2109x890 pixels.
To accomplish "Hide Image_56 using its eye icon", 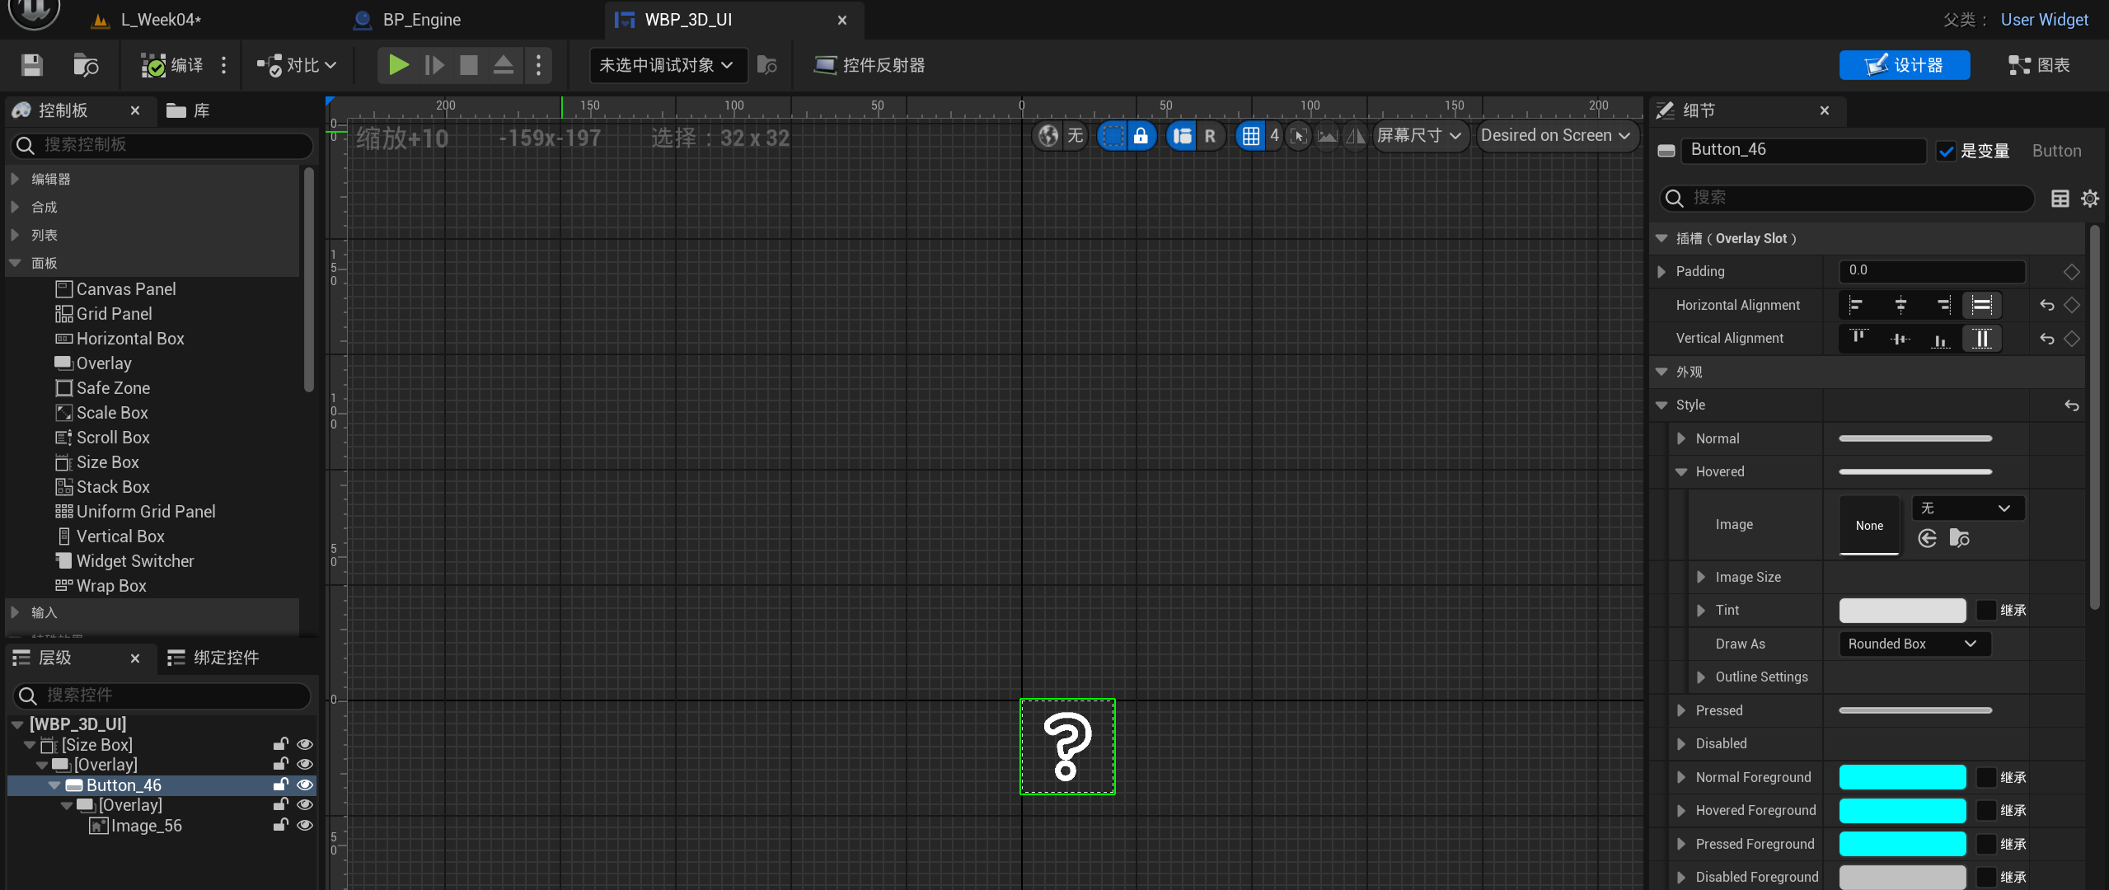I will 305,825.
